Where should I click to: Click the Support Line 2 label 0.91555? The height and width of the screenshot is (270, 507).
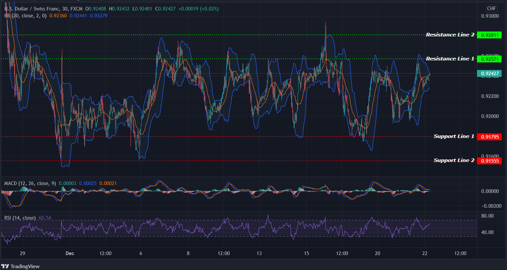[x=490, y=161]
